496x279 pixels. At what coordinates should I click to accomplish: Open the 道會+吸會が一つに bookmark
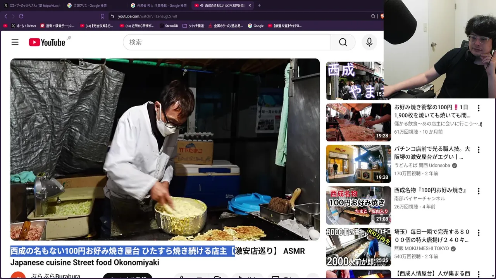point(57,26)
